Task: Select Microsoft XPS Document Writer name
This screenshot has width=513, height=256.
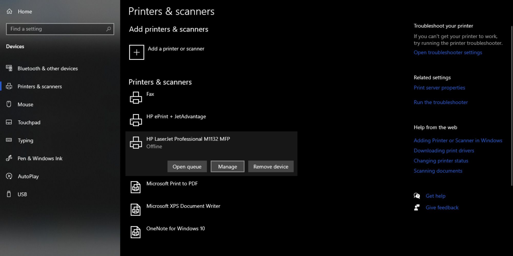Action: (183, 206)
